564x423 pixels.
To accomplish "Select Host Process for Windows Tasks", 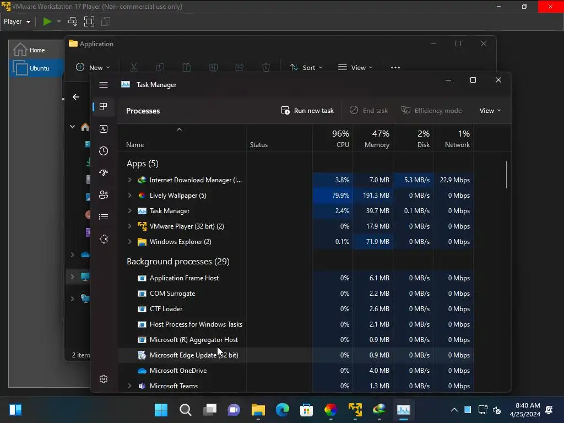I will 296,324.
